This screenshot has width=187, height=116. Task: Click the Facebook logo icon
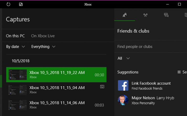[x=123, y=85]
